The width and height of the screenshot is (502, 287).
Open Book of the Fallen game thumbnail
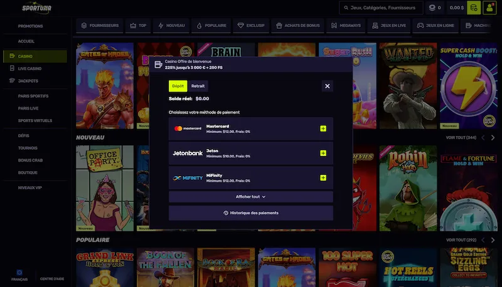coord(166,268)
